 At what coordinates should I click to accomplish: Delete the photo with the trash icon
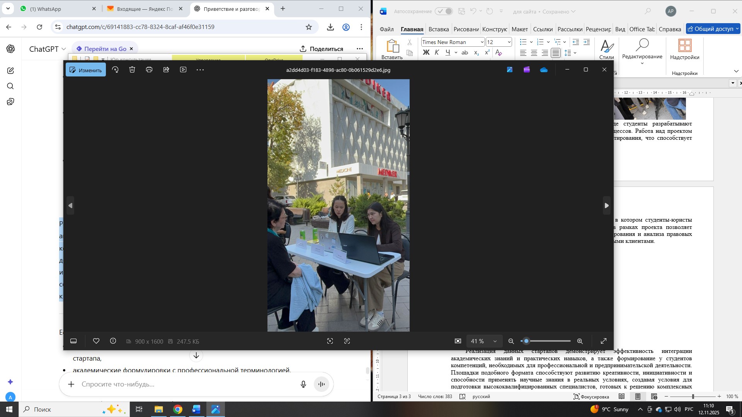[x=132, y=70]
